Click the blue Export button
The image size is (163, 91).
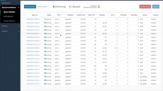point(156,7)
